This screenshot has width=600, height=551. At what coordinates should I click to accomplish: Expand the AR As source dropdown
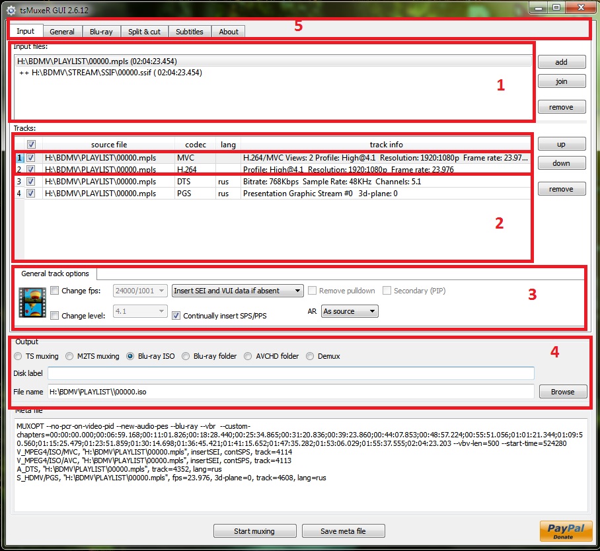click(350, 311)
